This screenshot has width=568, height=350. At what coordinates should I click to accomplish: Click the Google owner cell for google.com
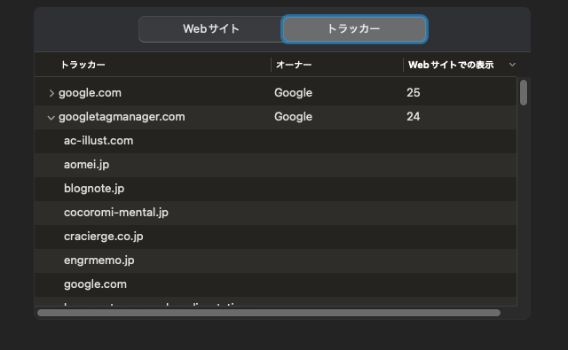tap(293, 92)
